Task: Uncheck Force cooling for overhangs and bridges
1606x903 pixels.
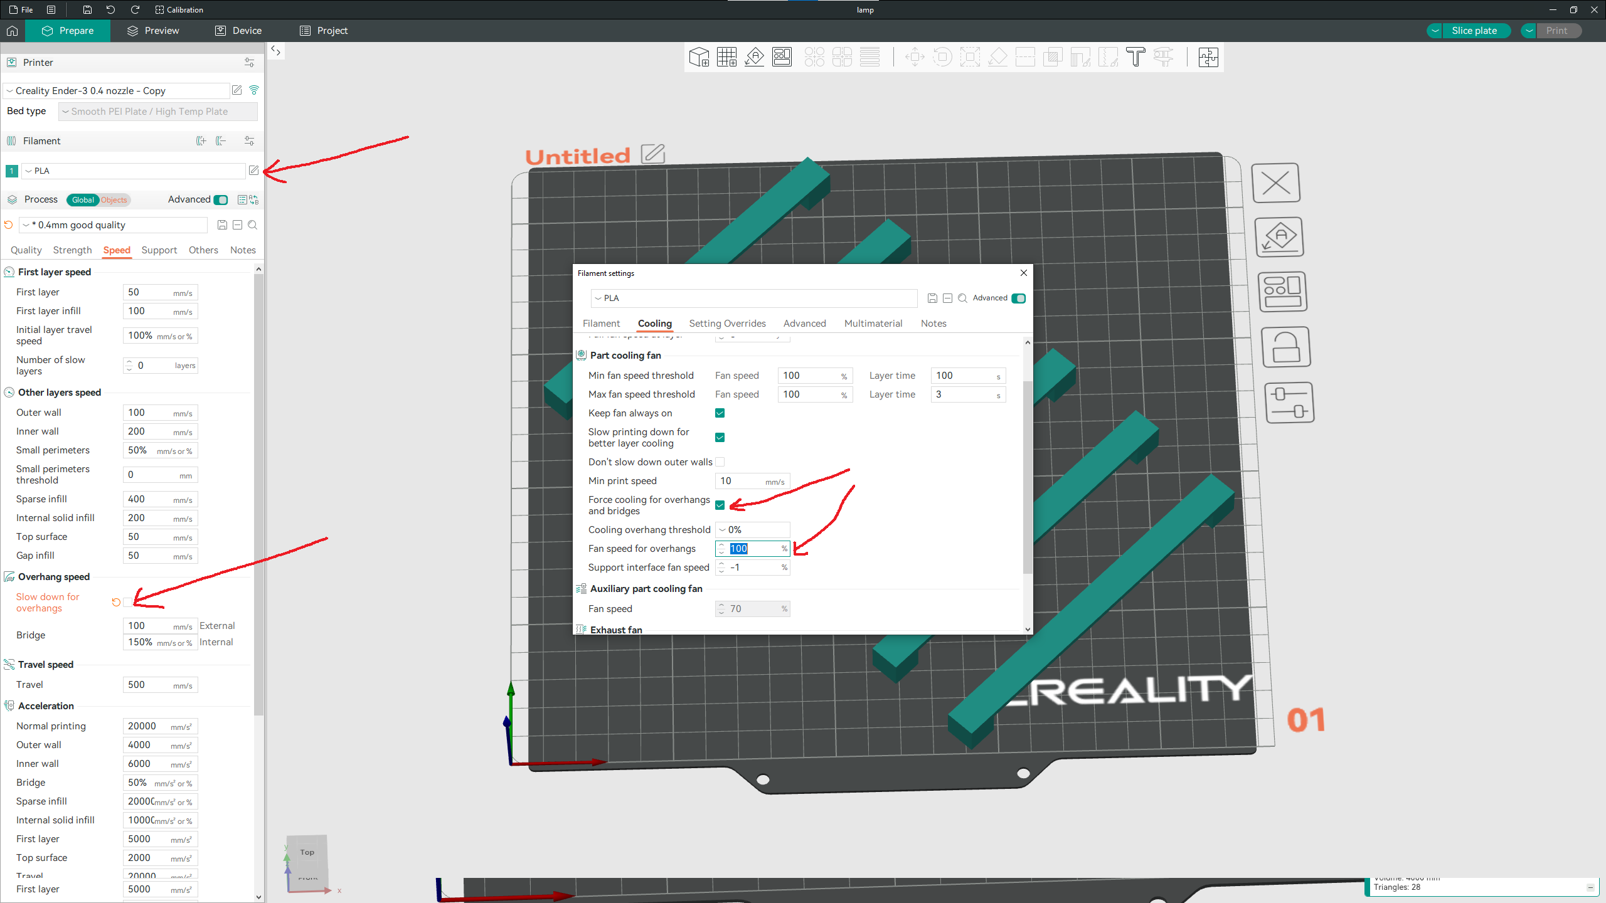Action: pos(720,505)
